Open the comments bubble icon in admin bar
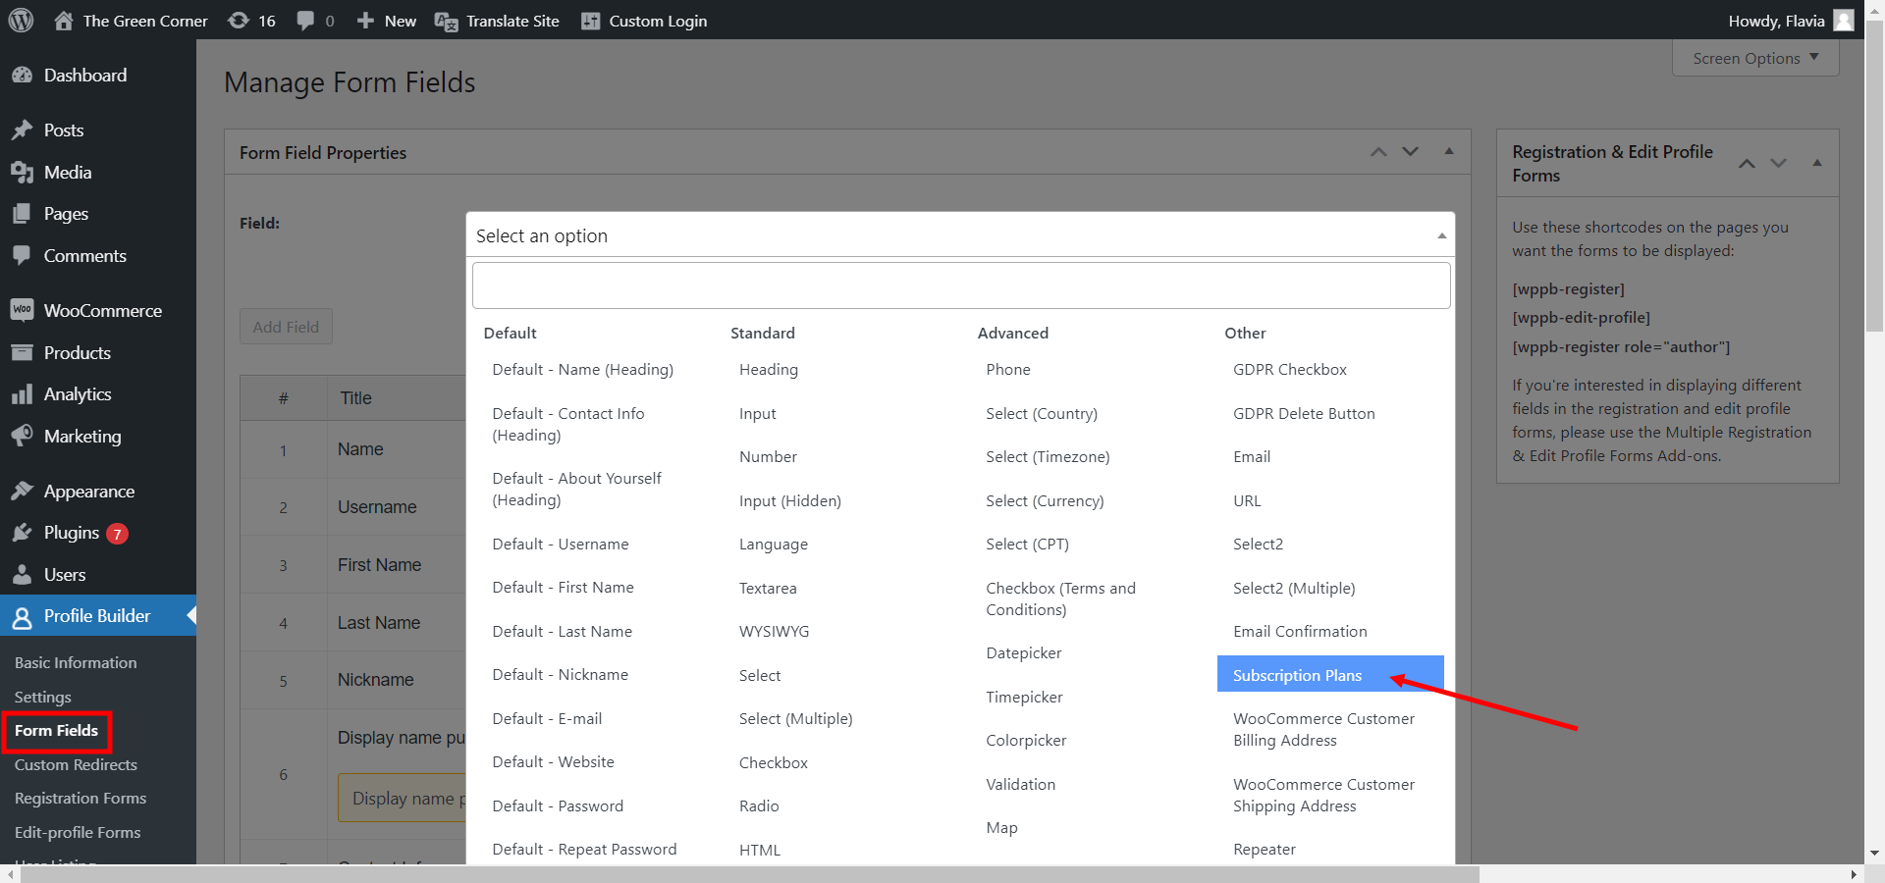1885x883 pixels. (x=306, y=21)
